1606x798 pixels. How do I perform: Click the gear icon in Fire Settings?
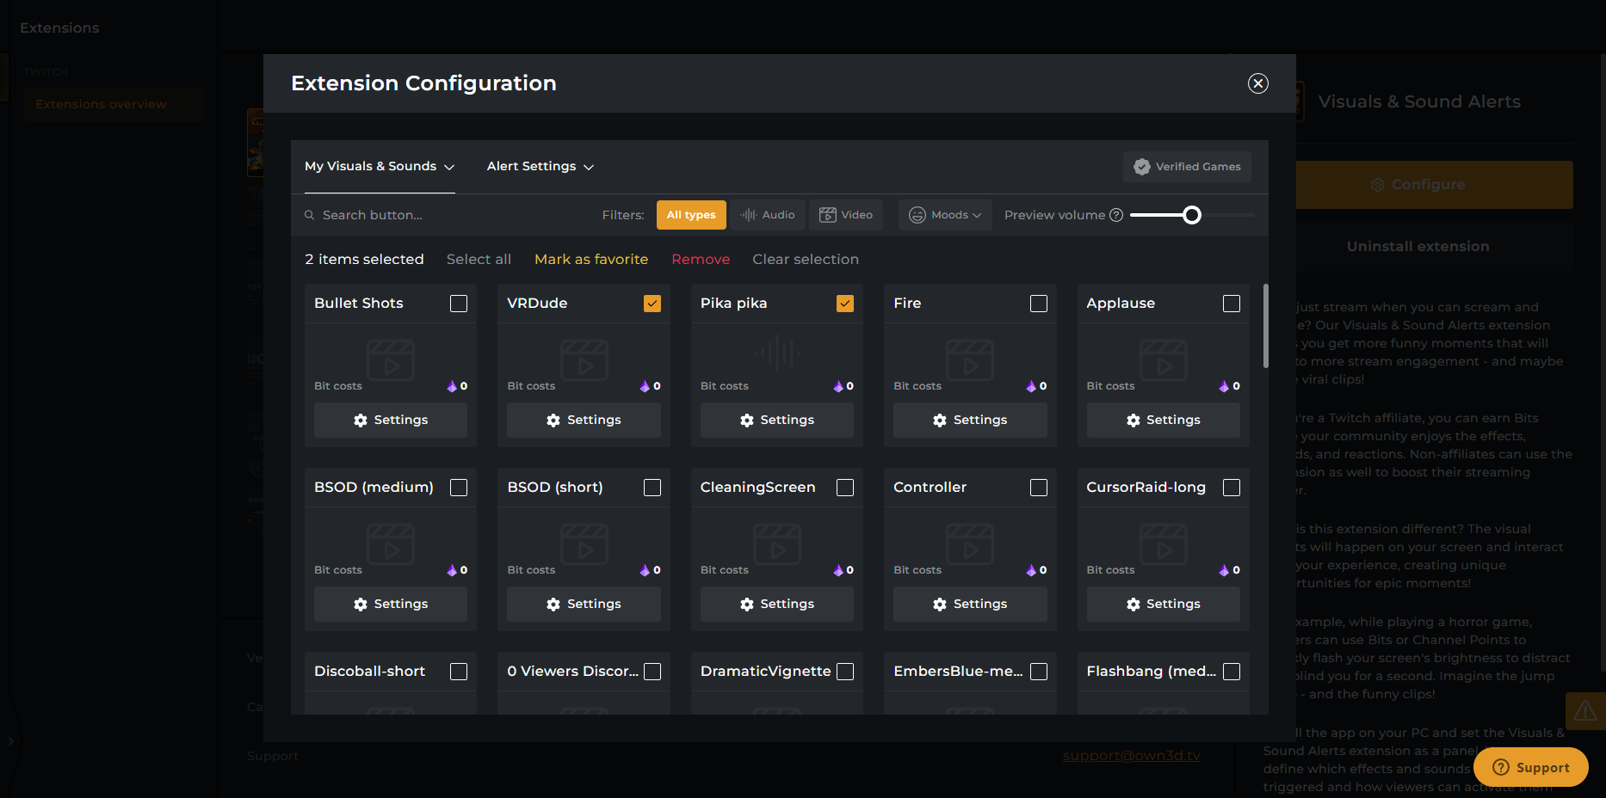coord(940,420)
